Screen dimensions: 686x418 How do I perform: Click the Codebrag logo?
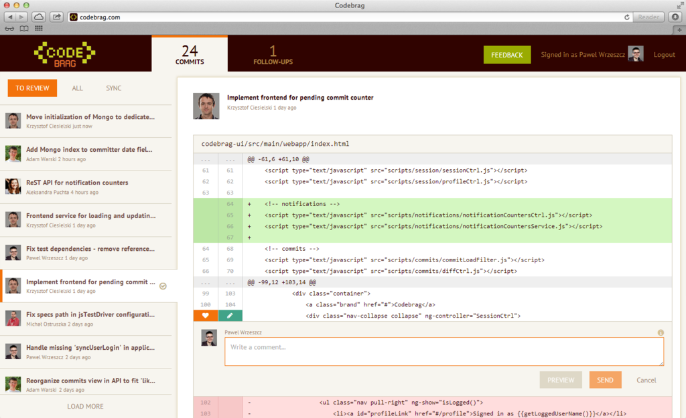tap(65, 54)
